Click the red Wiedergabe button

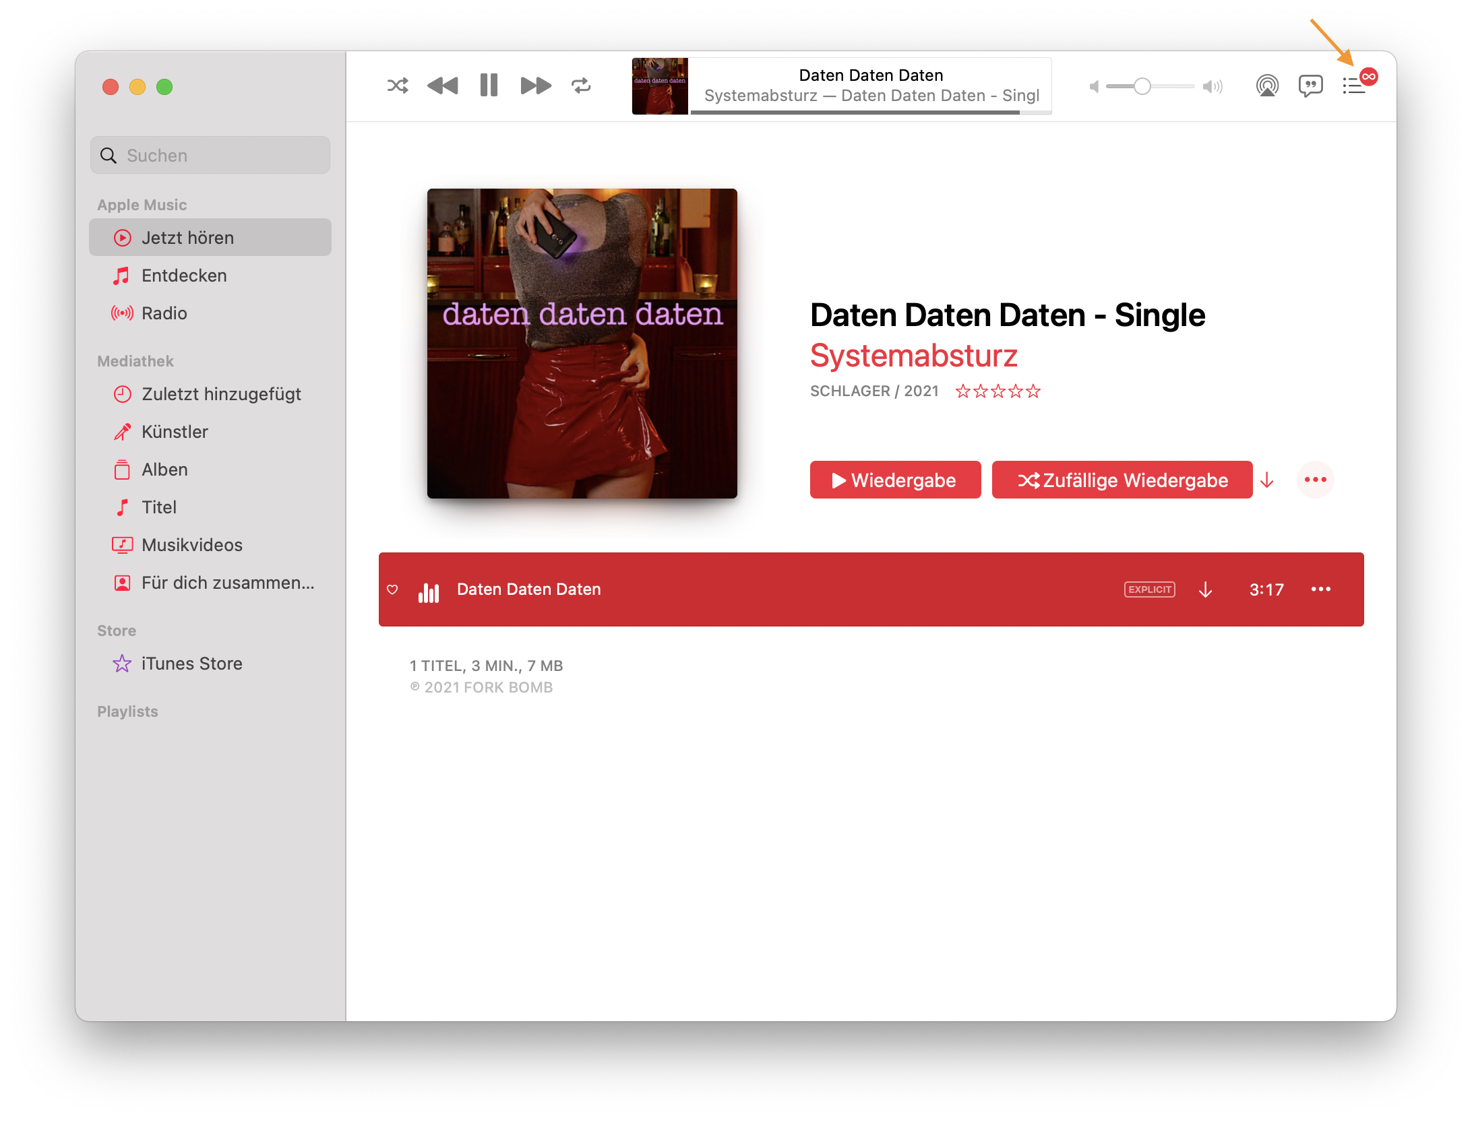[895, 480]
